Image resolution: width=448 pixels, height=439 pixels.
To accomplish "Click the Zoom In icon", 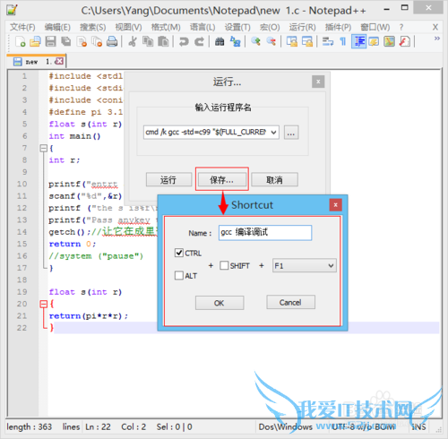I will (x=255, y=41).
